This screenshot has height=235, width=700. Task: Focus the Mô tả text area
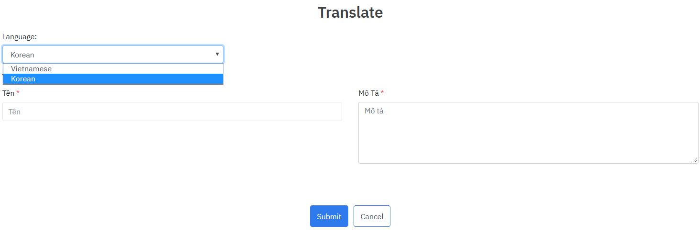tap(528, 133)
